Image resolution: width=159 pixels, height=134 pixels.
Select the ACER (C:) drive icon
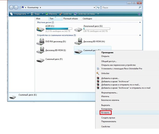point(40,29)
